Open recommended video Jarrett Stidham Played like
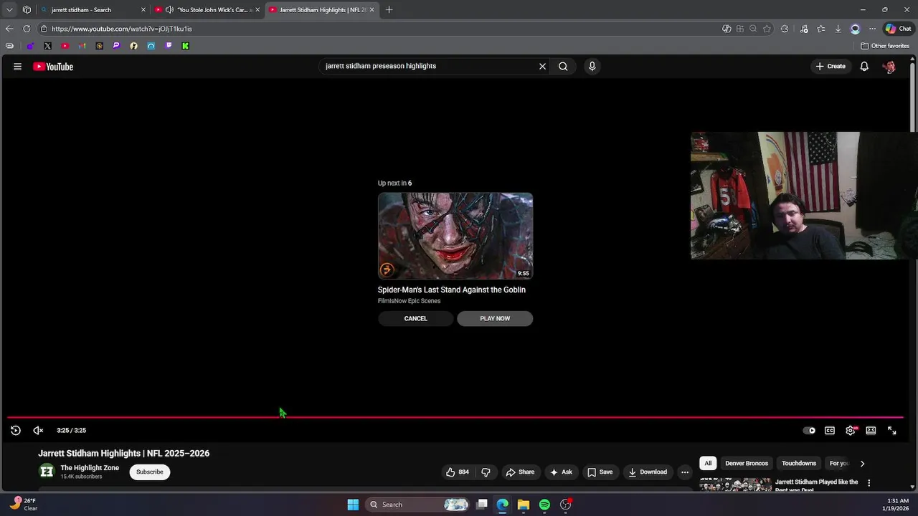The width and height of the screenshot is (918, 516). (x=816, y=485)
